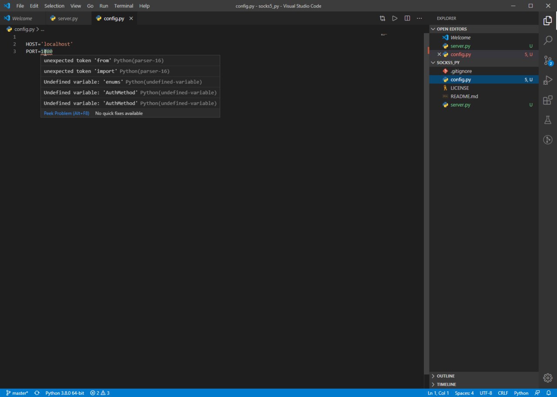Open the Test flask view
Screen dimensions: 557x397
[548, 120]
